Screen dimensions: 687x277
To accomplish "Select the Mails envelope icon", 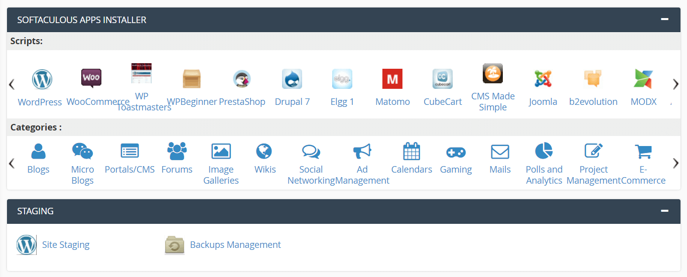I will (x=500, y=152).
